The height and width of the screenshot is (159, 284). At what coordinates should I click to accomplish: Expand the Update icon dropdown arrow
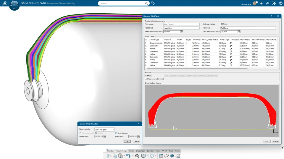(x=156, y=156)
